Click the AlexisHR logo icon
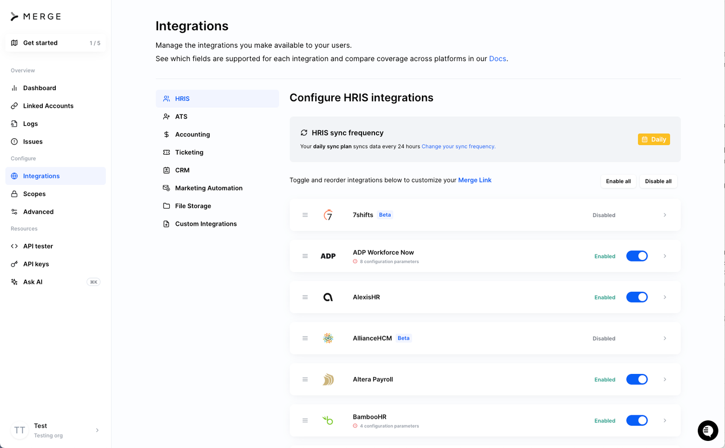This screenshot has height=448, width=725. (328, 297)
